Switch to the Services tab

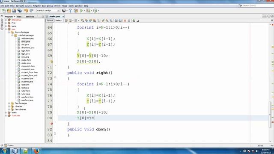click(30, 17)
